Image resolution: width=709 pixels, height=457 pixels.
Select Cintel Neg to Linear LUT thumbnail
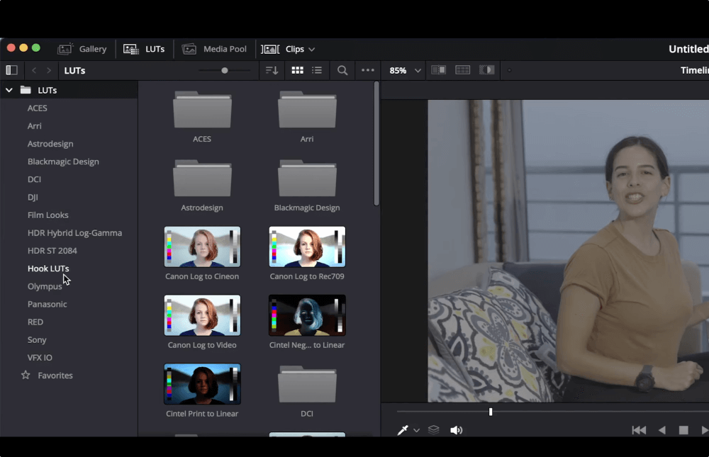tap(307, 315)
